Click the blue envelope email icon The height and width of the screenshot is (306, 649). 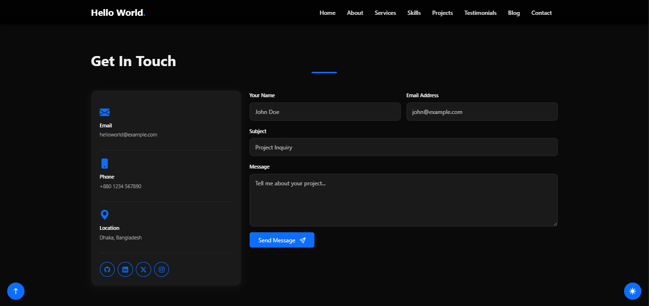105,112
